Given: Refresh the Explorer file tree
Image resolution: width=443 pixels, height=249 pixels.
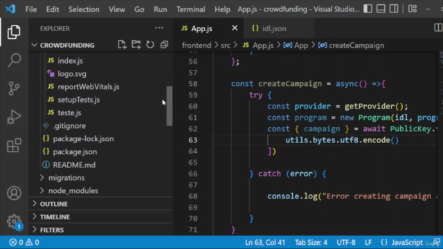Looking at the screenshot, I should tap(150, 44).
